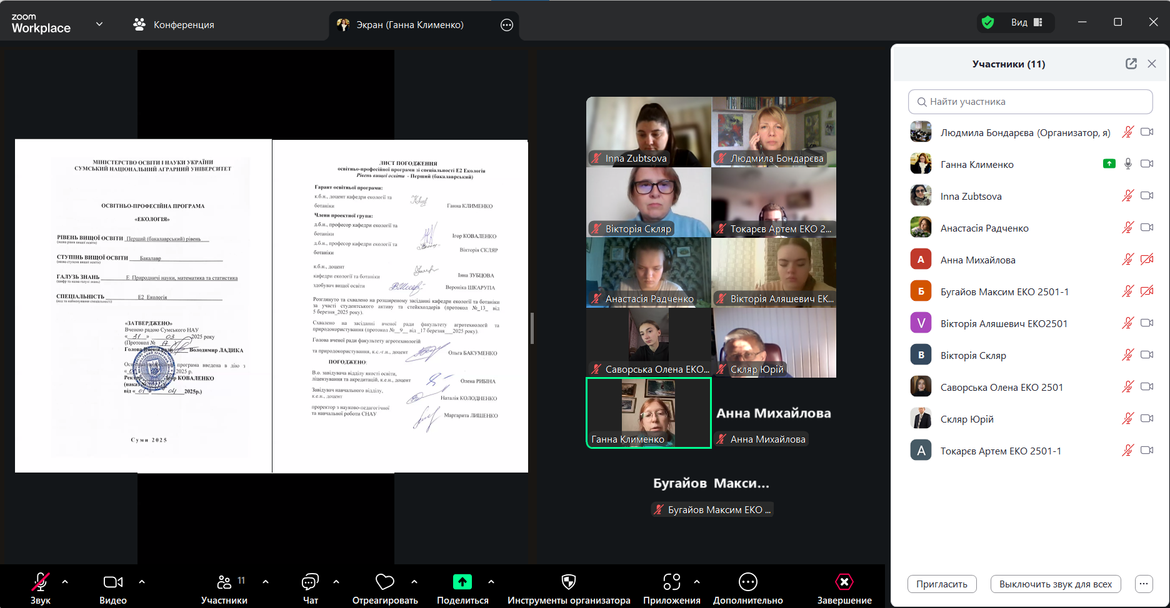Expand audio options arrow next to Sound
The width and height of the screenshot is (1170, 608).
coord(65,582)
